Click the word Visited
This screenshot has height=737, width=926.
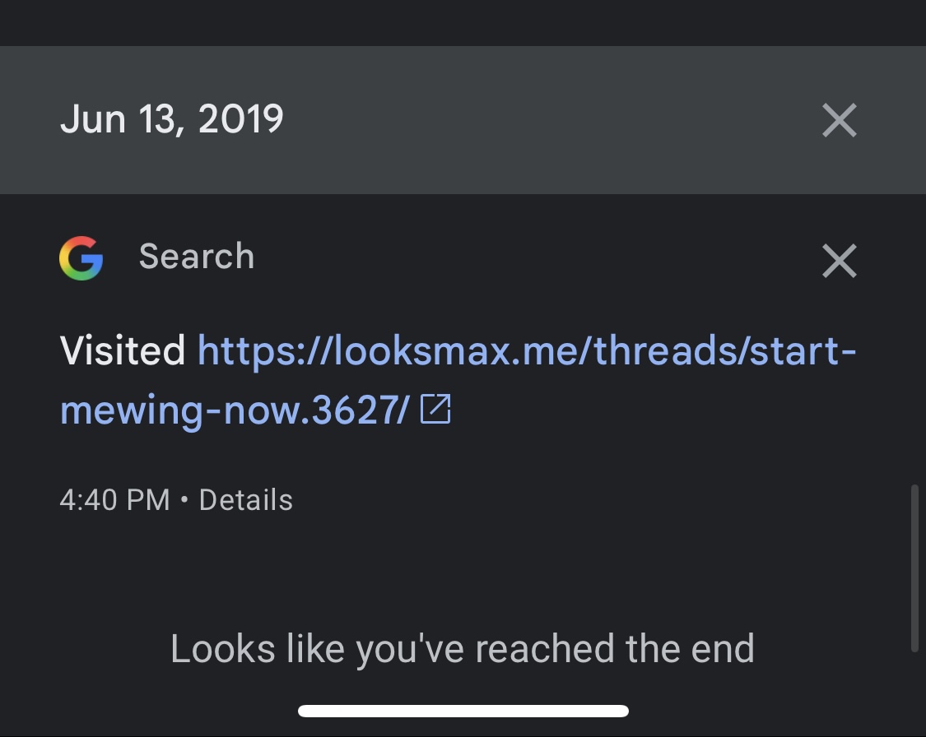click(122, 352)
